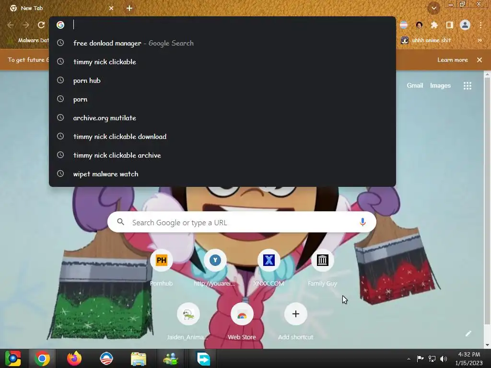The width and height of the screenshot is (491, 368).
Task: Open the Extensions puzzle-piece icon
Action: (x=434, y=25)
